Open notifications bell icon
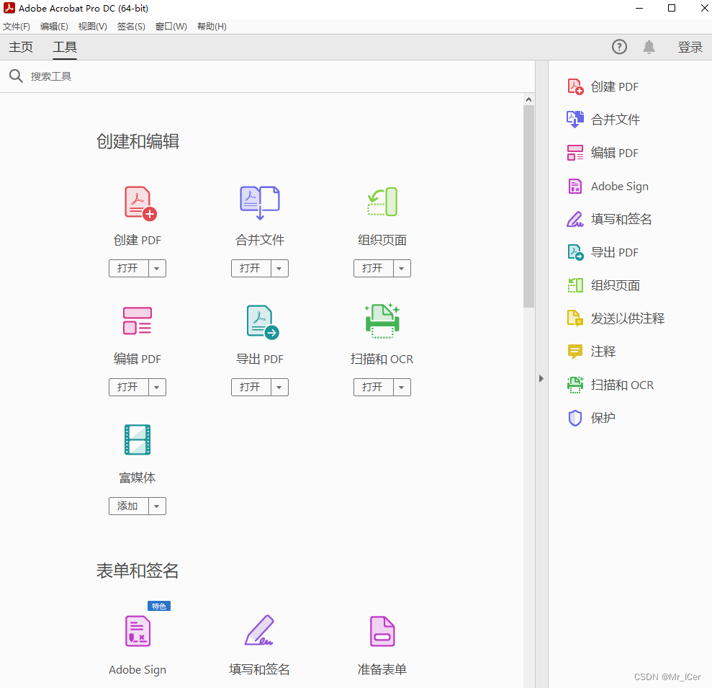Image resolution: width=712 pixels, height=688 pixels. (649, 47)
